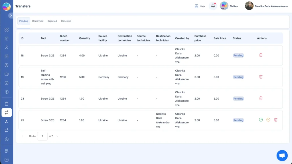Delete transfer 19 using the trash icon
The width and height of the screenshot is (292, 164).
click(x=261, y=77)
